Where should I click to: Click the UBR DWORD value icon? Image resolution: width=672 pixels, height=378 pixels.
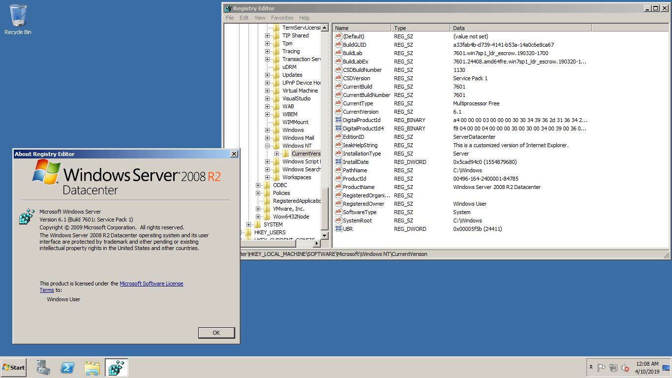(338, 229)
